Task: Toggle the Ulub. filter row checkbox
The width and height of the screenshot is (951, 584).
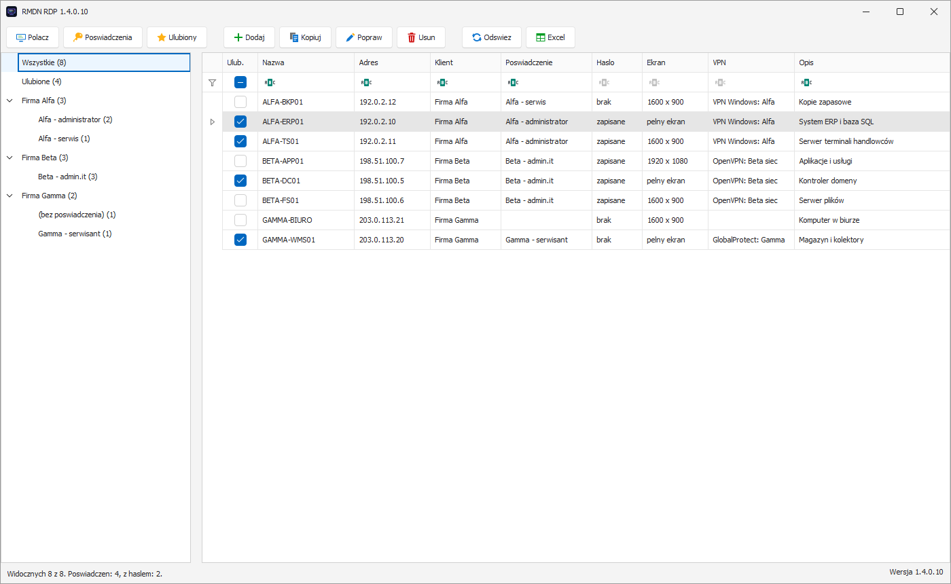Action: pyautogui.click(x=240, y=82)
